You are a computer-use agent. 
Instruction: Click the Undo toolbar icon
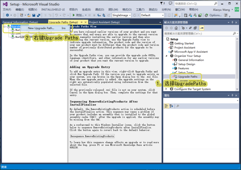57,15
